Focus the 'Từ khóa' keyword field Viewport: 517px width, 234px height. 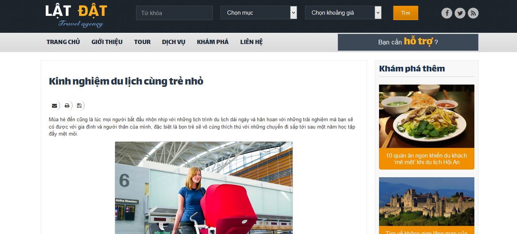point(174,13)
